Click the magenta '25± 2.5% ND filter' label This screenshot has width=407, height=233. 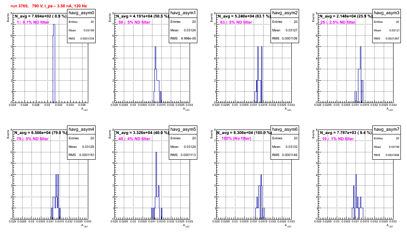click(338, 22)
